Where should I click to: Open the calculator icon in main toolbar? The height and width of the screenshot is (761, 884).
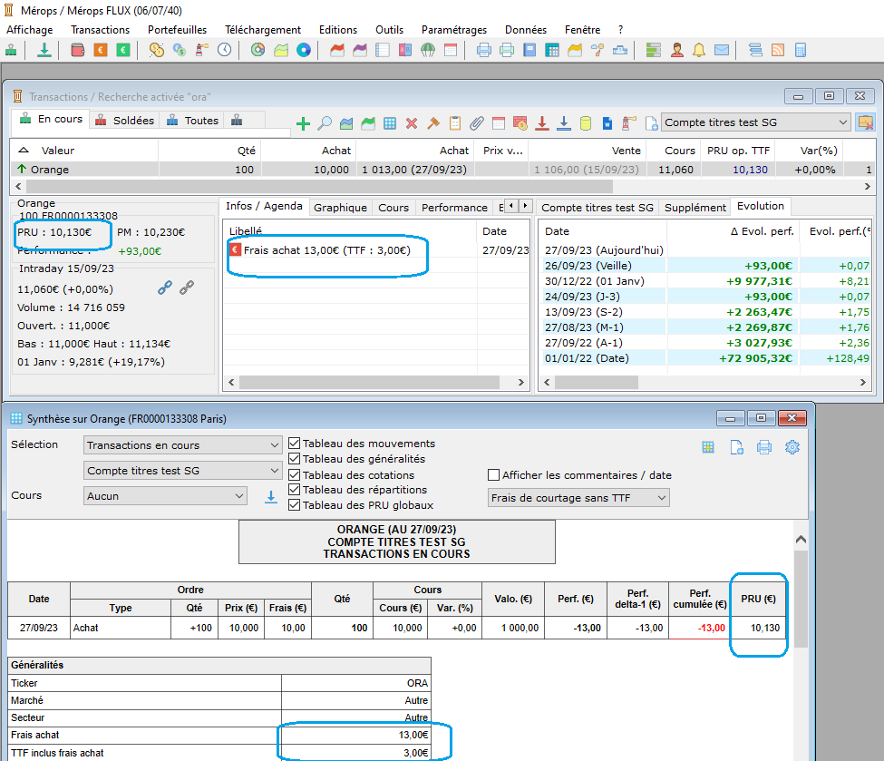[x=800, y=50]
